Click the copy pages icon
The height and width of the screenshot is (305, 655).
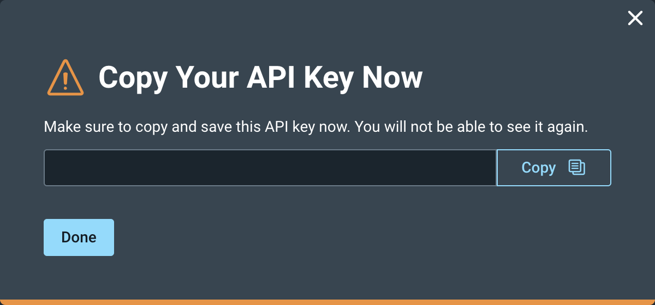(576, 167)
